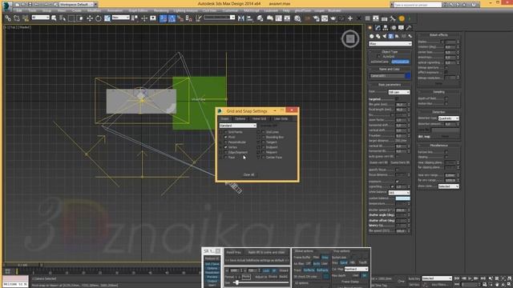
Task: Toggle the AutoGrid checkbox in Object Type
Action: [x=378, y=57]
